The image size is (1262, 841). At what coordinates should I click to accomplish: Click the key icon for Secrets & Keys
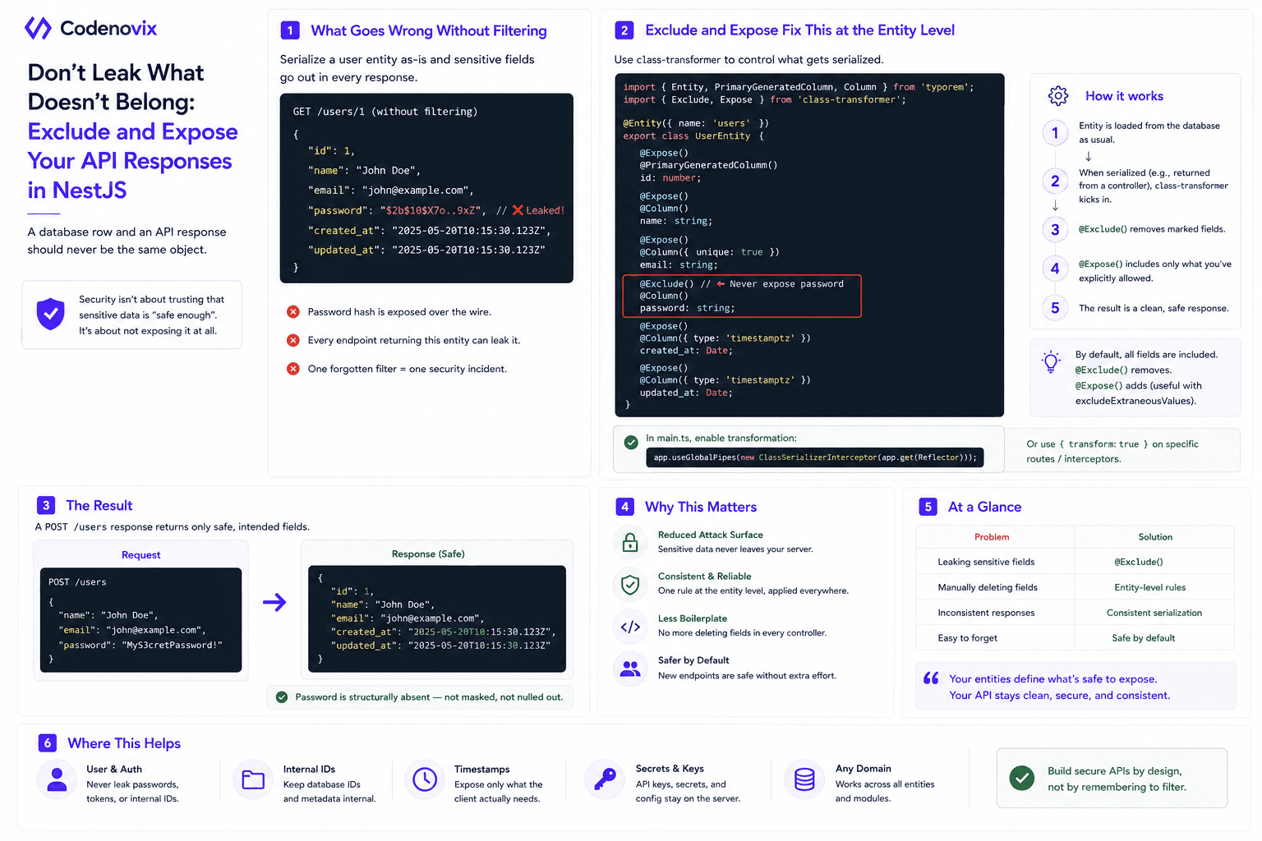click(606, 779)
